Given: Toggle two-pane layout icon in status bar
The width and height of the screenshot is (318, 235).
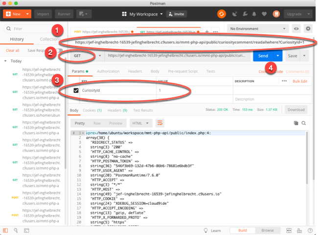Looking at the screenshot, I should coord(289,231).
